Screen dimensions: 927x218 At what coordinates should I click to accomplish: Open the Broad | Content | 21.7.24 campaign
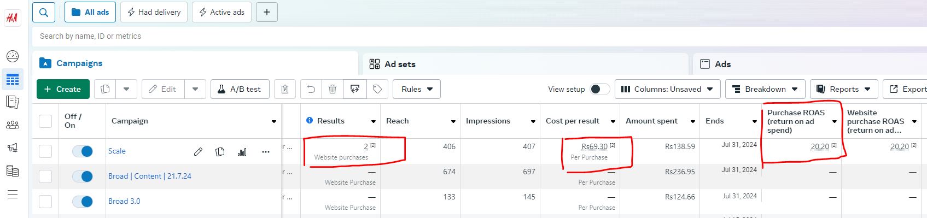coord(150,176)
